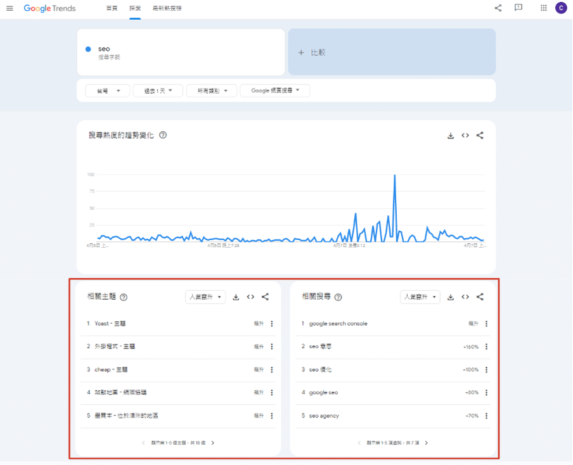The height and width of the screenshot is (465, 573).
Task: Open the hamburger main menu
Action: pos(10,8)
